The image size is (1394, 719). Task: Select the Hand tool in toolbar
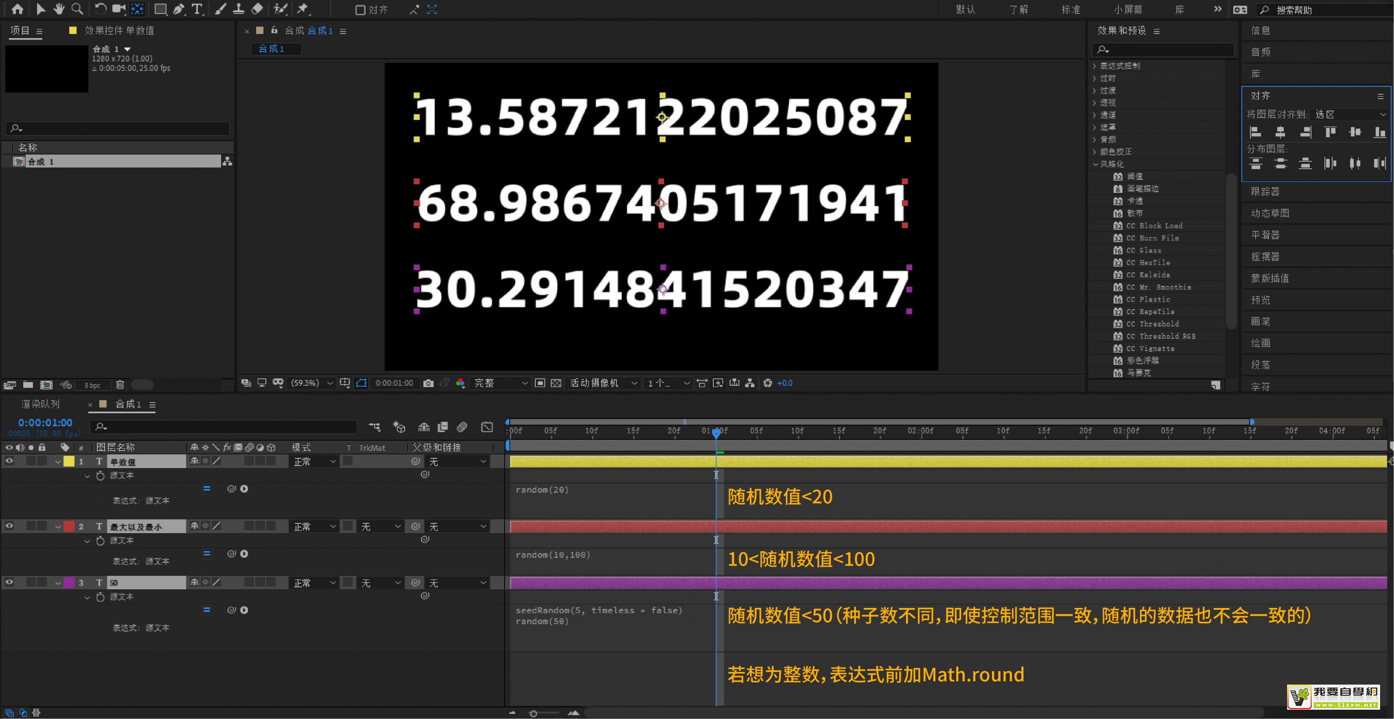click(59, 9)
